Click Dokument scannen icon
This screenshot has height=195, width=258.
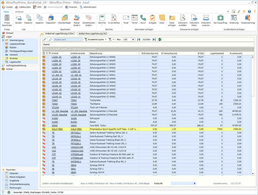point(206,18)
